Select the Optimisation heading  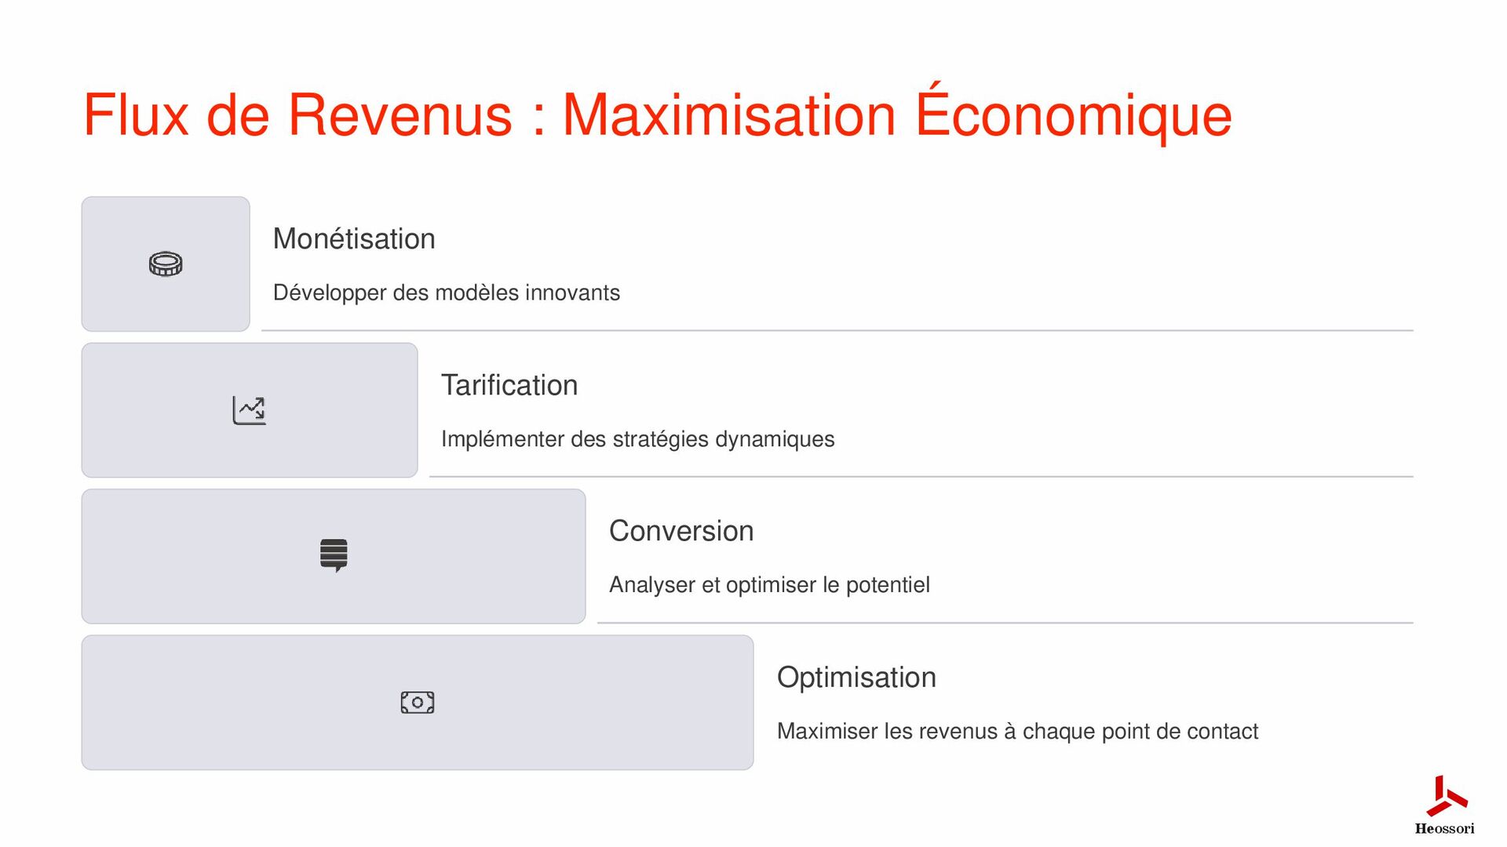856,678
